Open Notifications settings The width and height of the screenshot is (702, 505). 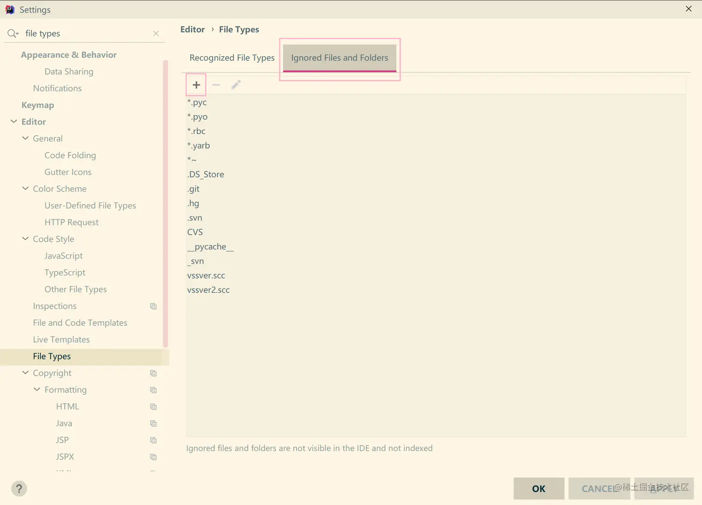pos(57,88)
